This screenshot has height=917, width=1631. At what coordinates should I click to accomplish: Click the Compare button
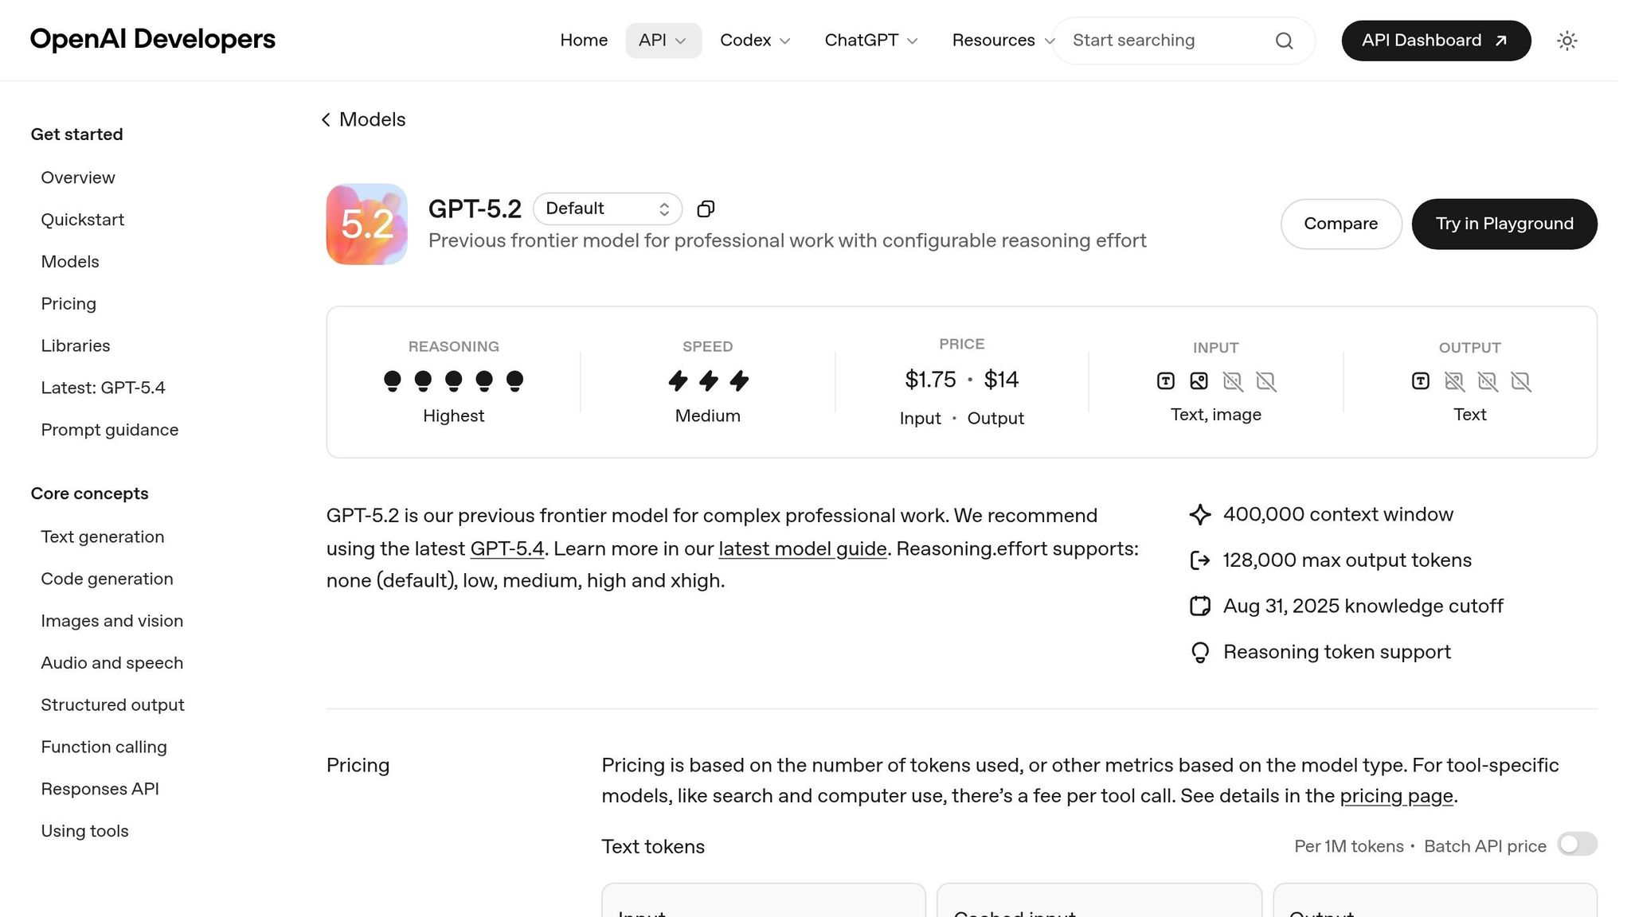pyautogui.click(x=1340, y=224)
